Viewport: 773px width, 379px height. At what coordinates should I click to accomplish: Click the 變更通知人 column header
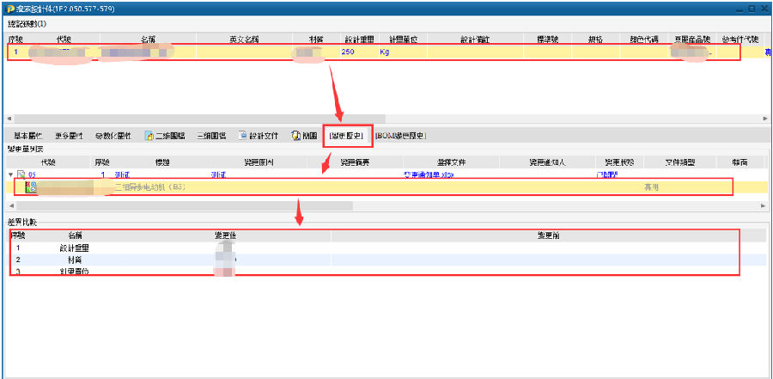click(548, 162)
